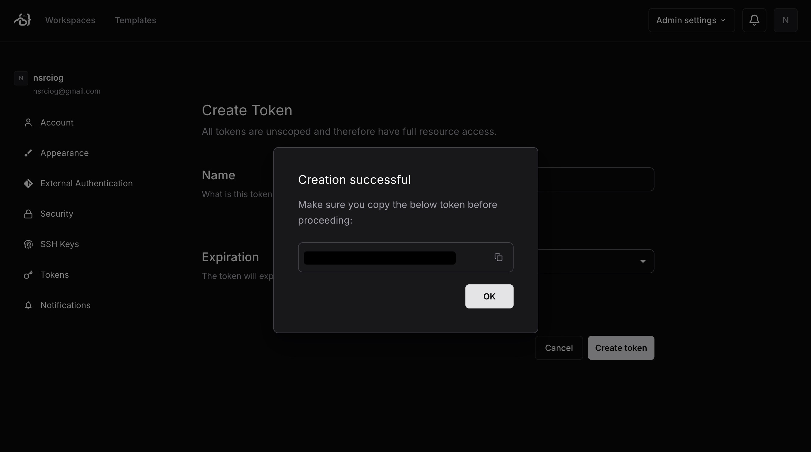Copy the token with the copy icon
Viewport: 811px width, 452px height.
point(499,257)
